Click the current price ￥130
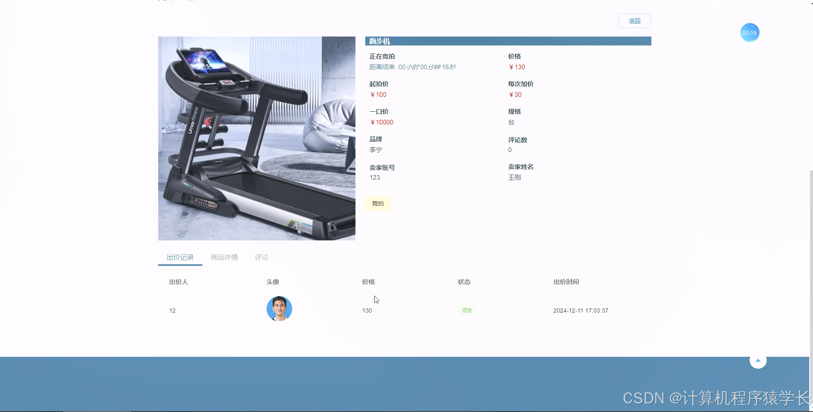The height and width of the screenshot is (412, 813). click(517, 67)
